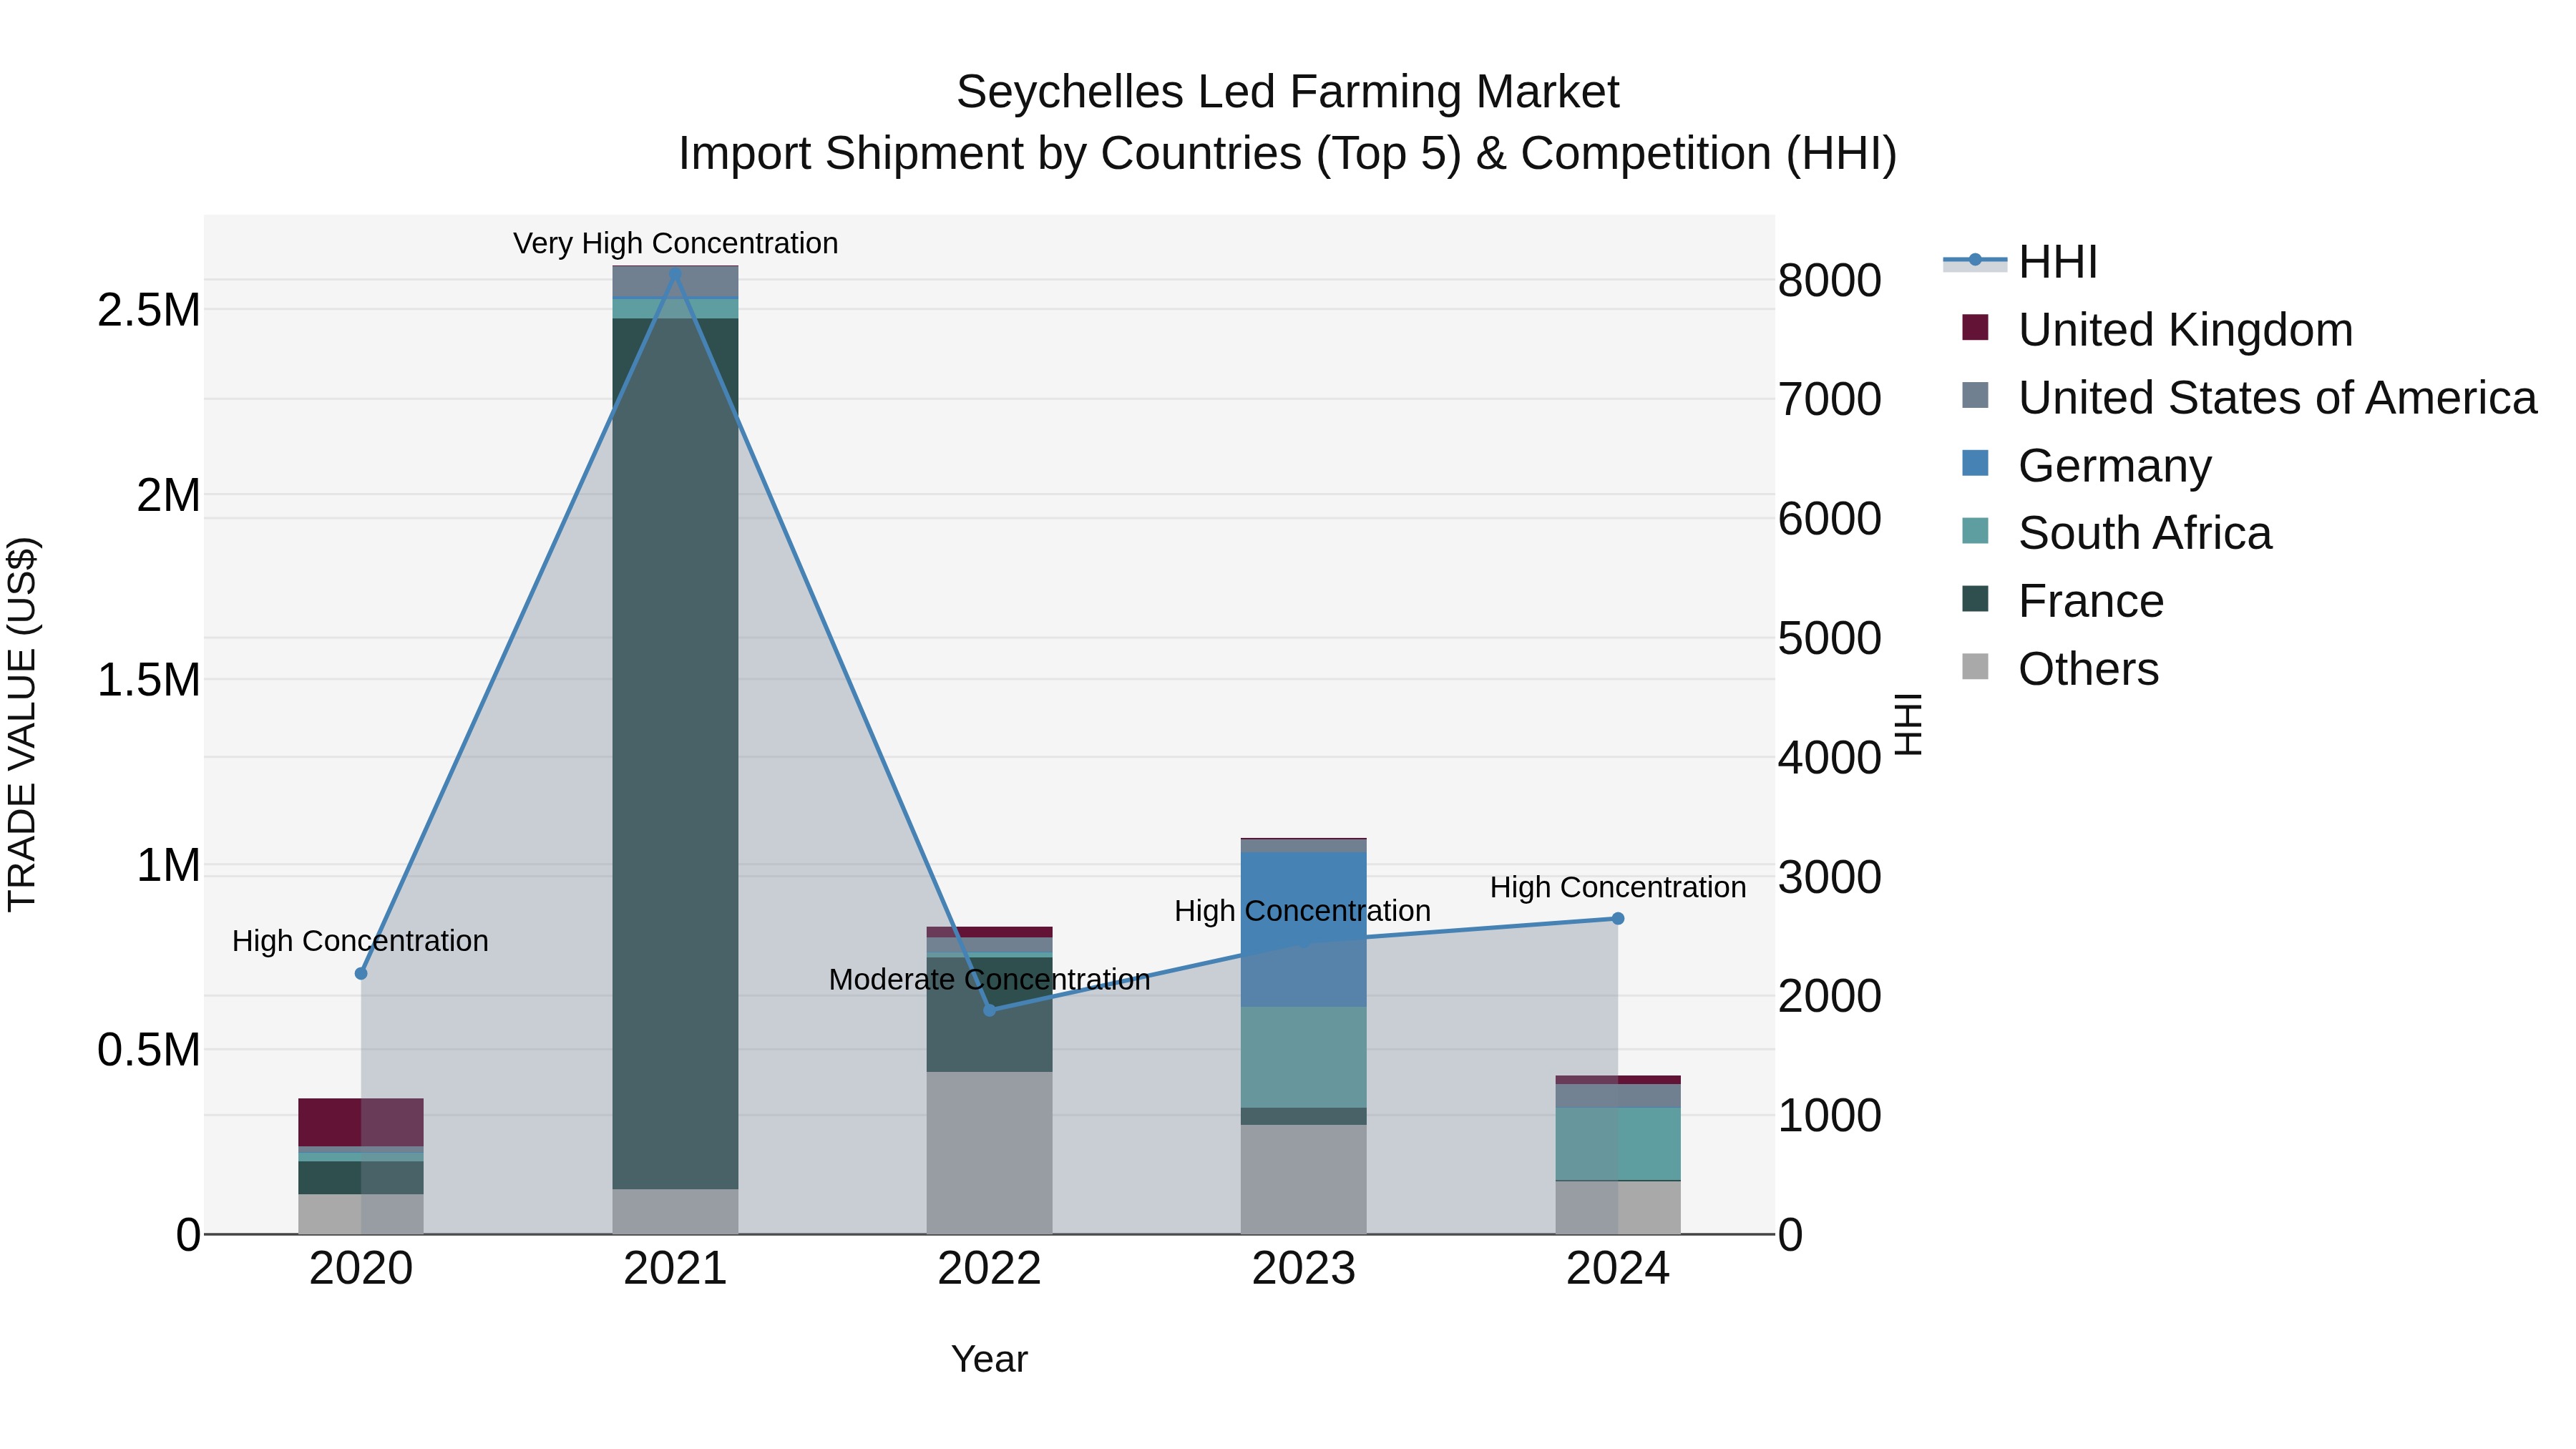Click the 2024 South Africa bar segment
Screen dimensions: 2576x1449
click(1618, 1144)
